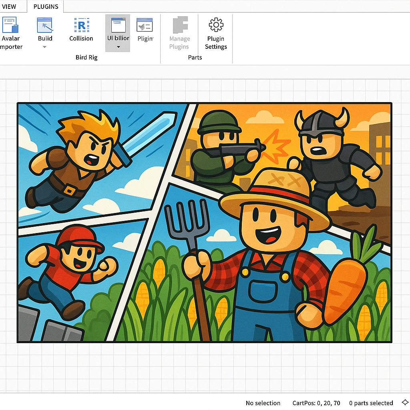Click the Parts group label
This screenshot has width=410, height=410.
pyautogui.click(x=195, y=57)
